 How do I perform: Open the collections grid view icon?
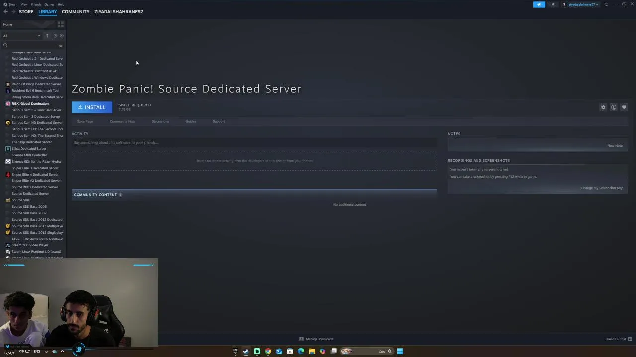tap(61, 24)
